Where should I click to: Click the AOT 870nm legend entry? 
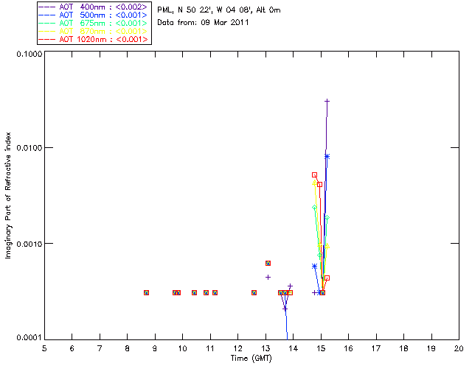point(94,31)
